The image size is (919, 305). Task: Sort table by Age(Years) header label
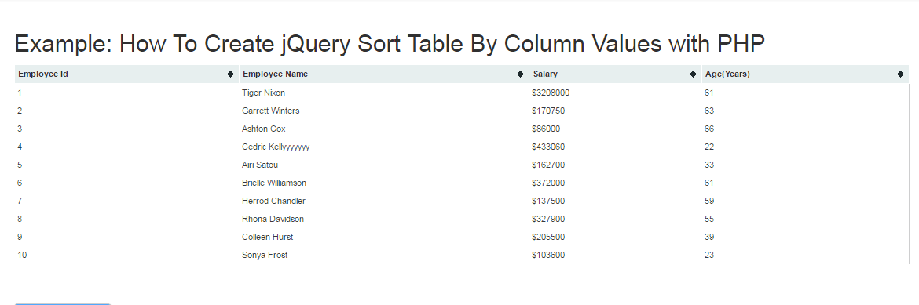pyautogui.click(x=728, y=74)
